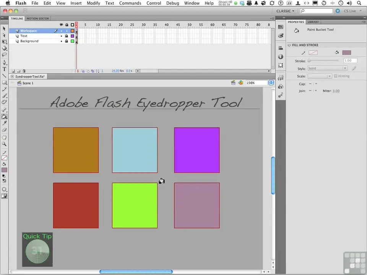The height and width of the screenshot is (275, 367).
Task: Select the Zoom magnifier tool
Action: [x=4, y=144]
